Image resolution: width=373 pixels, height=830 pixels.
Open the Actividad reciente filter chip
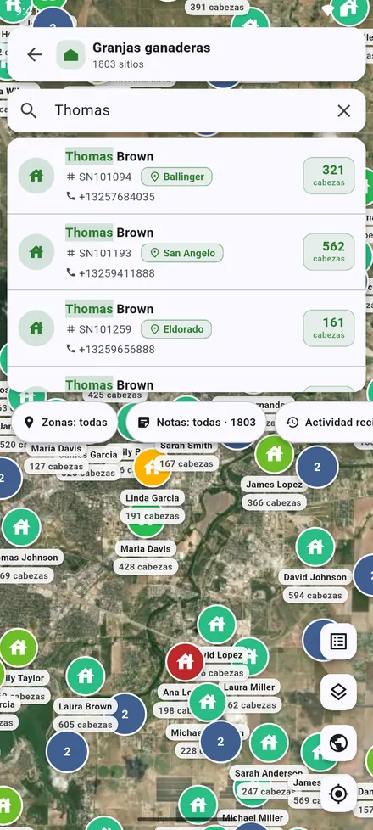tap(325, 423)
